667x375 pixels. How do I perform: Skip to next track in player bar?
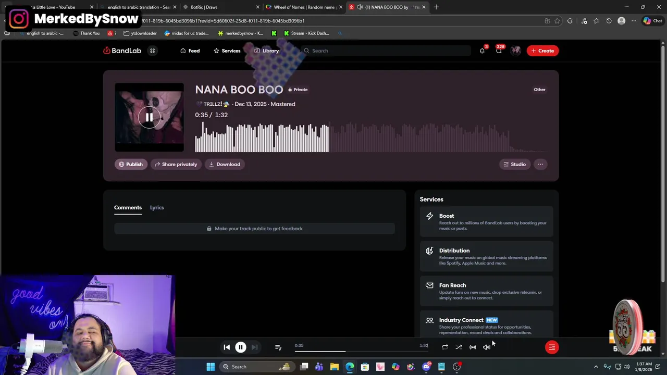[x=254, y=347]
